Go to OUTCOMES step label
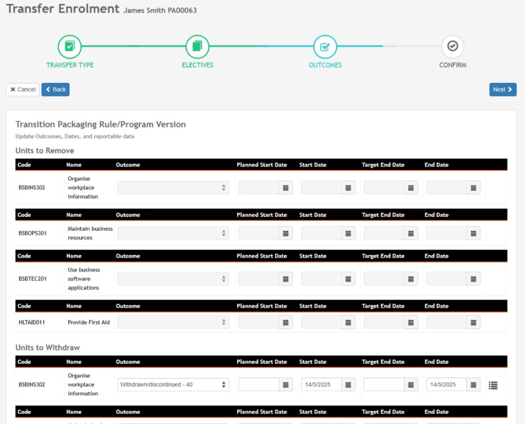This screenshot has width=525, height=424. (x=325, y=65)
